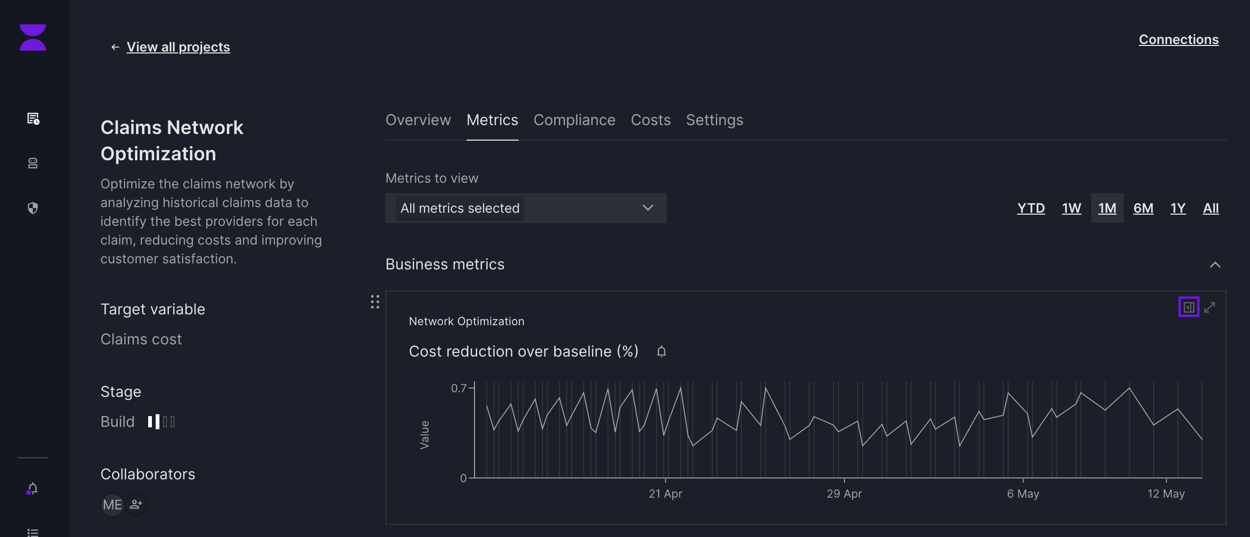
Task: Open the Costs tab
Action: pyautogui.click(x=650, y=120)
